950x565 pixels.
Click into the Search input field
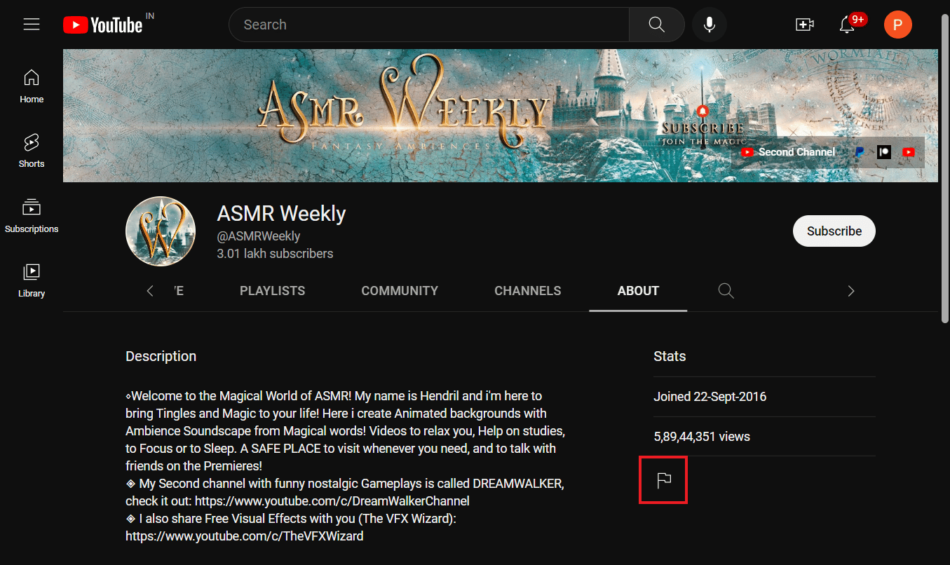429,25
